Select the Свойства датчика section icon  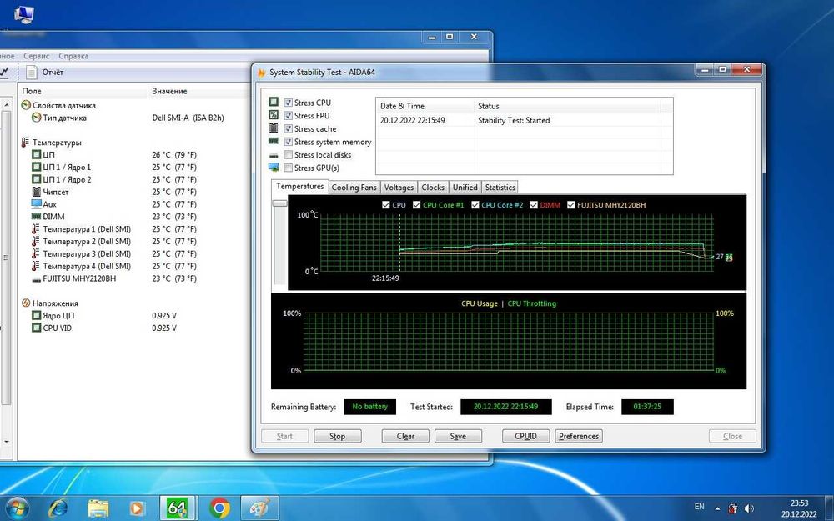(26, 105)
